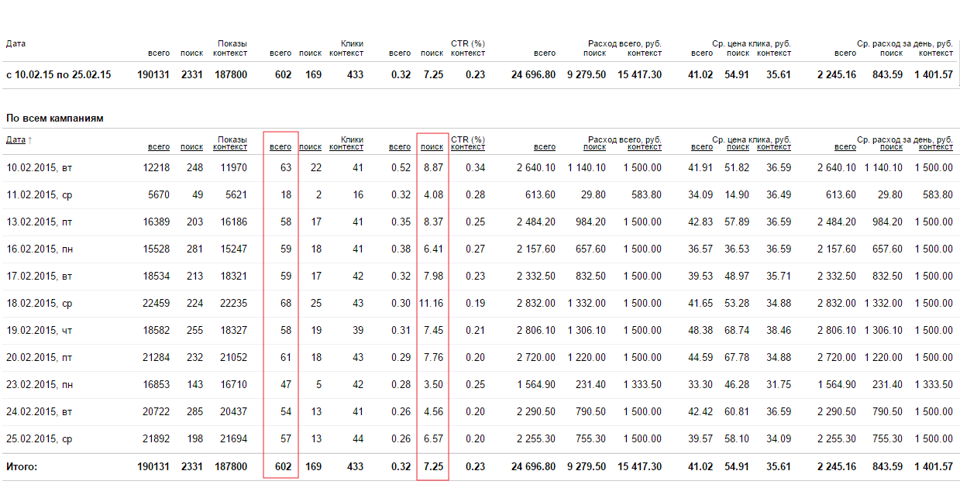Sort by underlined Клики поиск column link
960x488 pixels.
[311, 147]
